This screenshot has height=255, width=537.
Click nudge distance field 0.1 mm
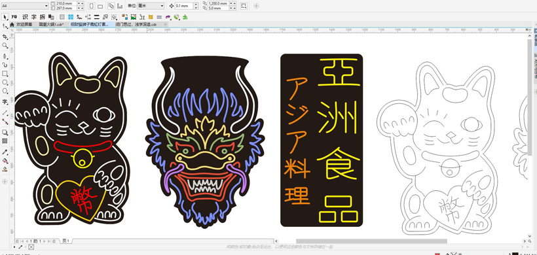click(184, 6)
